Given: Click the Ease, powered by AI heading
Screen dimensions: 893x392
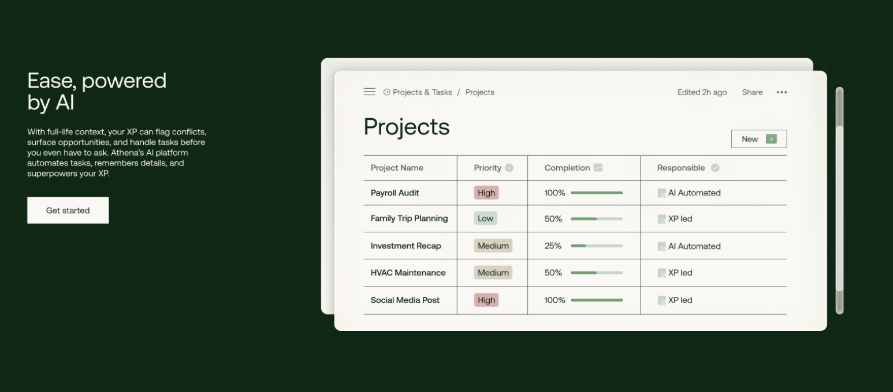Looking at the screenshot, I should 97,91.
